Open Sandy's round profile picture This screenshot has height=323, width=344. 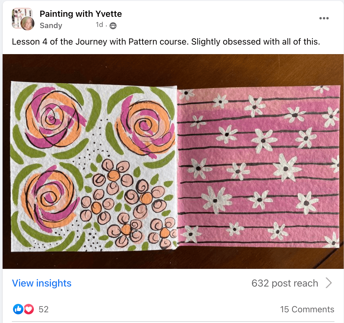coord(27,23)
